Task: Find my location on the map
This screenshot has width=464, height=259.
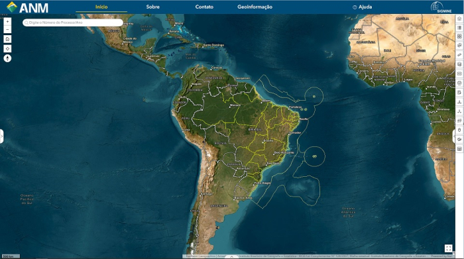Action: [7, 48]
